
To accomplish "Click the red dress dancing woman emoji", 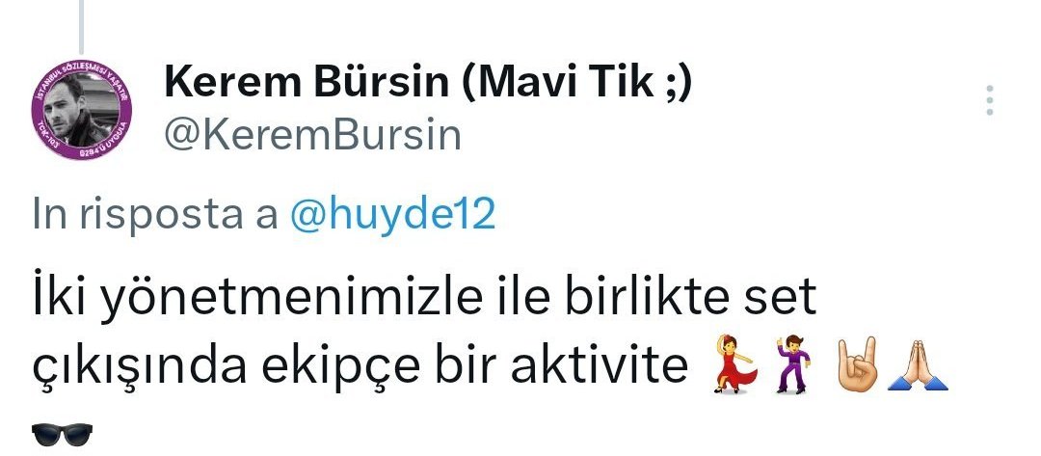I will (734, 363).
